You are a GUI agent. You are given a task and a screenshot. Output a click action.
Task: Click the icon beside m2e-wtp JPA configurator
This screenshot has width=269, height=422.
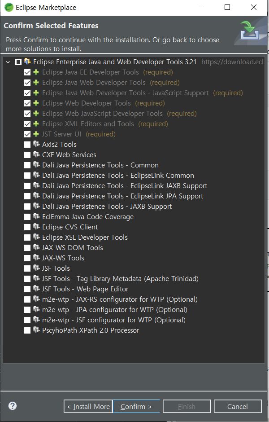tap(36, 309)
